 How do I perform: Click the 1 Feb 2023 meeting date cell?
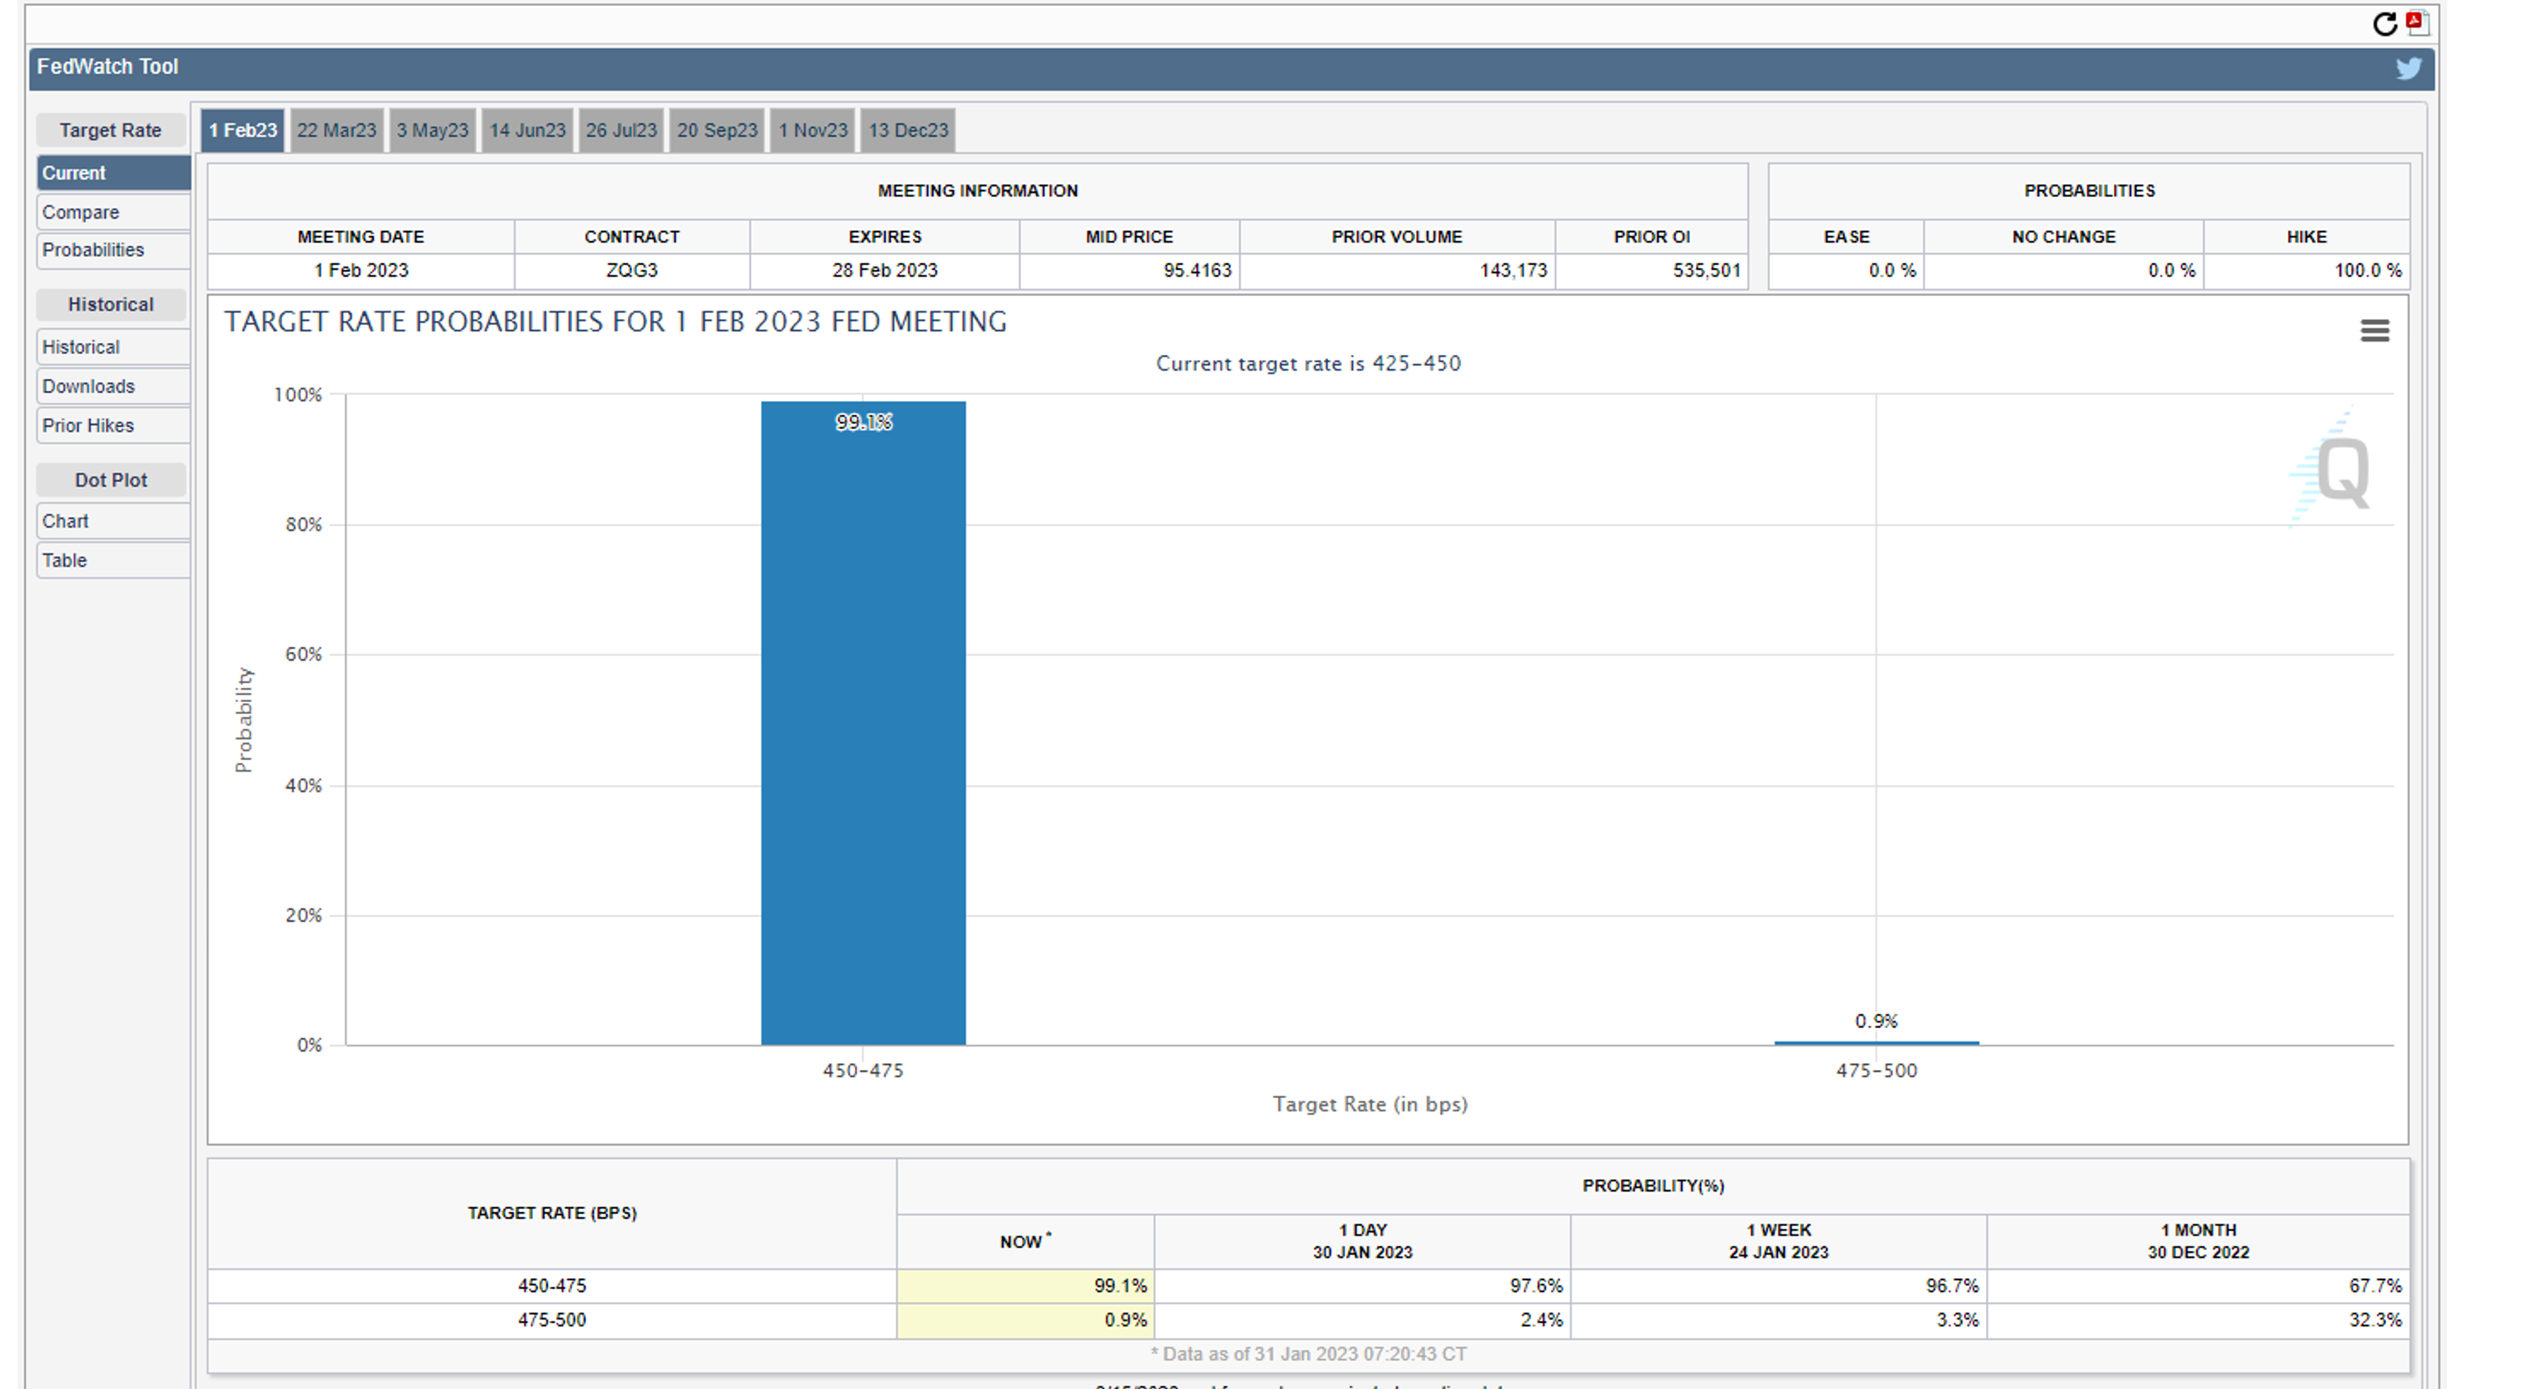click(361, 270)
